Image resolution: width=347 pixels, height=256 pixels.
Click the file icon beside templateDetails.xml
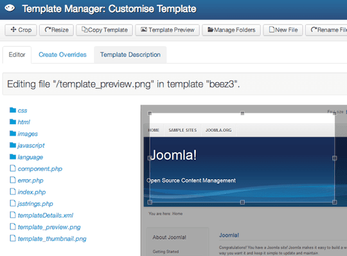(13, 215)
